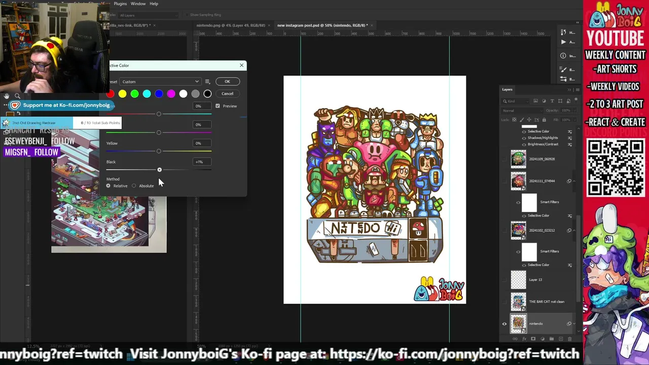Lock image pixels brush icon in Layers
This screenshot has height=365, width=649.
[522, 120]
